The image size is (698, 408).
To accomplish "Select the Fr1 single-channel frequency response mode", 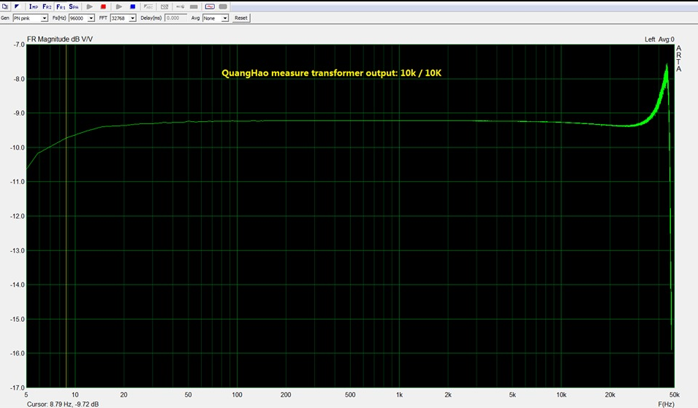I will pos(61,7).
